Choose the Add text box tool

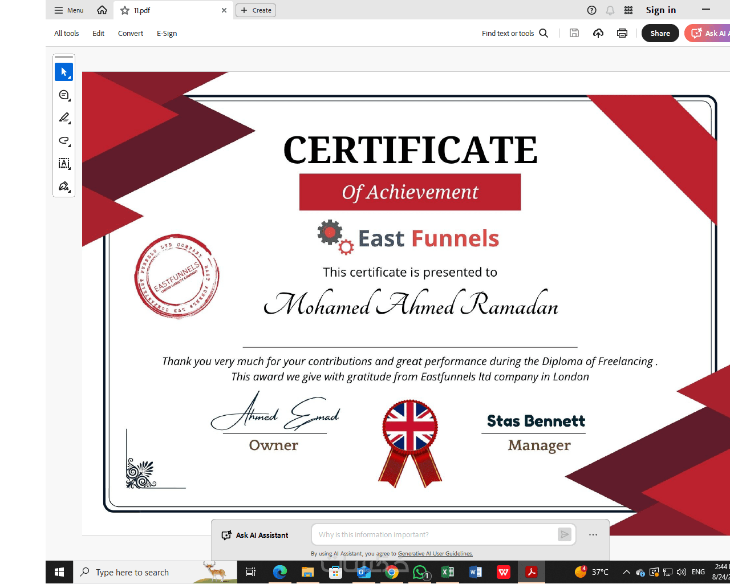tap(64, 163)
